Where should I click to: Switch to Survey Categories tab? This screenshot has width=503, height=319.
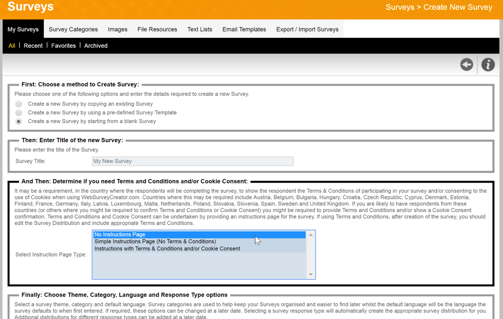[x=73, y=29]
